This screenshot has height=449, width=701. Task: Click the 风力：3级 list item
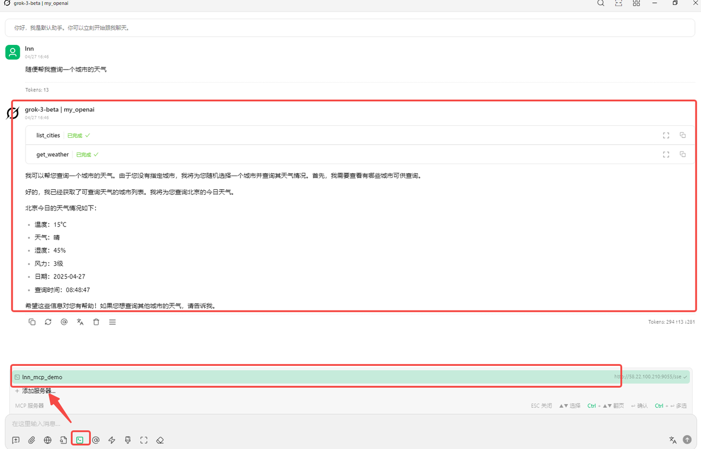coord(49,264)
